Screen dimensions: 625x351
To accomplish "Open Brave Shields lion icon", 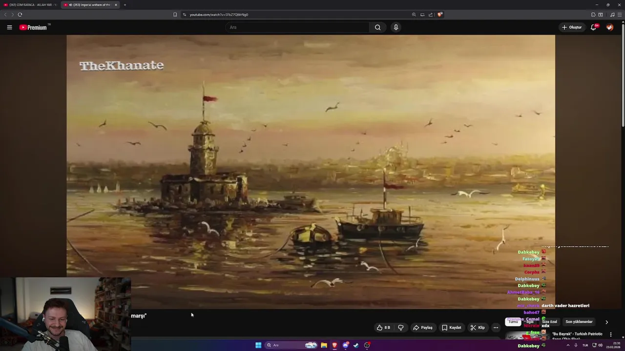I will click(439, 15).
